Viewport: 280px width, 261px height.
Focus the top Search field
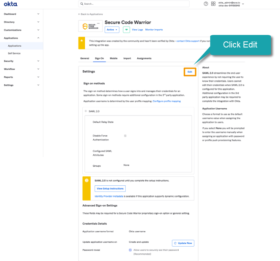click(x=134, y=4)
